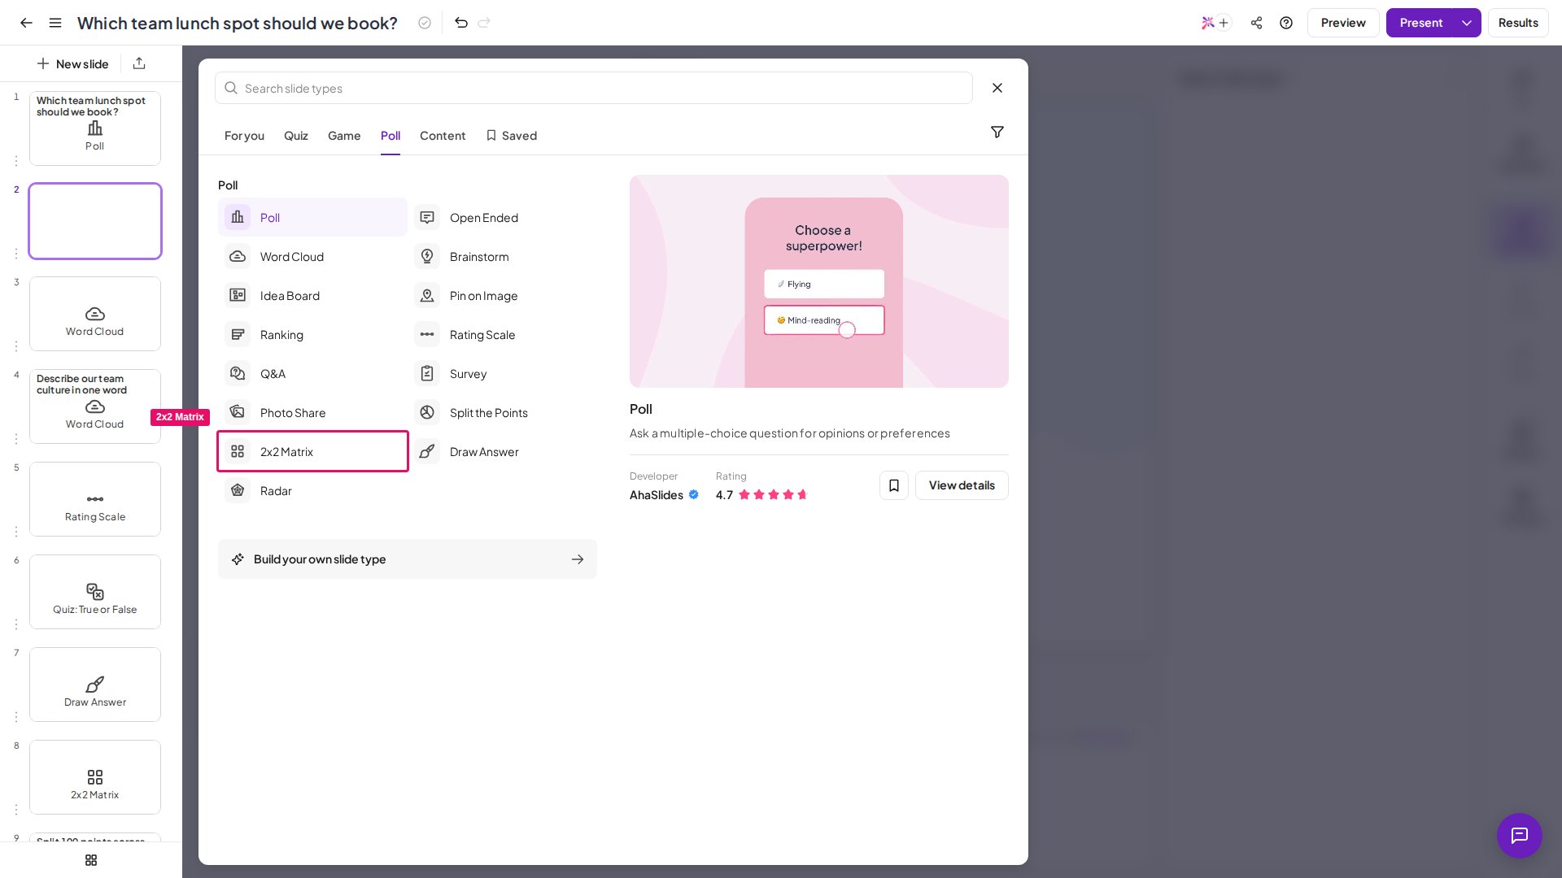The height and width of the screenshot is (878, 1562).
Task: Open the filter funnel icon
Action: pyautogui.click(x=997, y=132)
